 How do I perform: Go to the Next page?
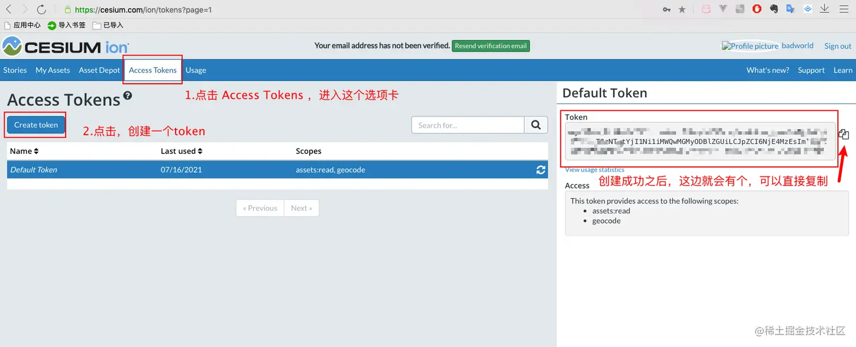[x=301, y=208]
